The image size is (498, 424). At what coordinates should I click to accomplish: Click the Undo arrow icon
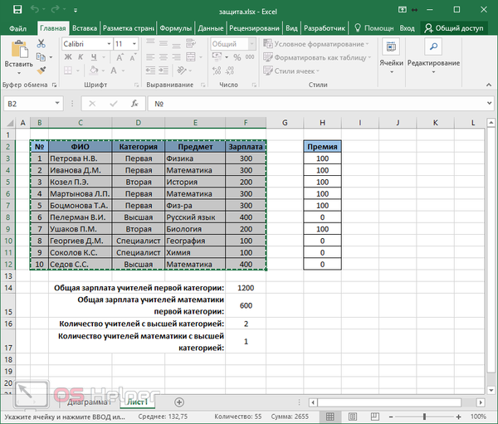35,10
